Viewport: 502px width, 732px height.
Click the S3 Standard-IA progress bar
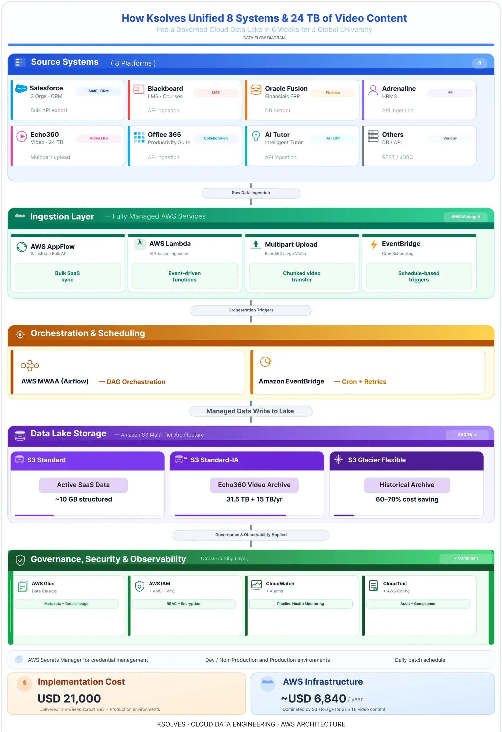247,515
